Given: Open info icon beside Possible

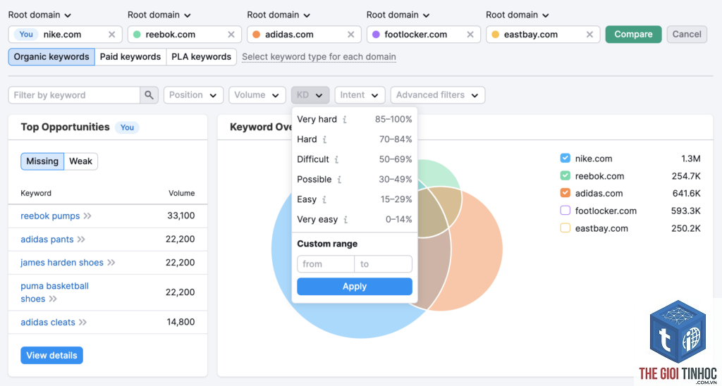Looking at the screenshot, I should pyautogui.click(x=339, y=180).
